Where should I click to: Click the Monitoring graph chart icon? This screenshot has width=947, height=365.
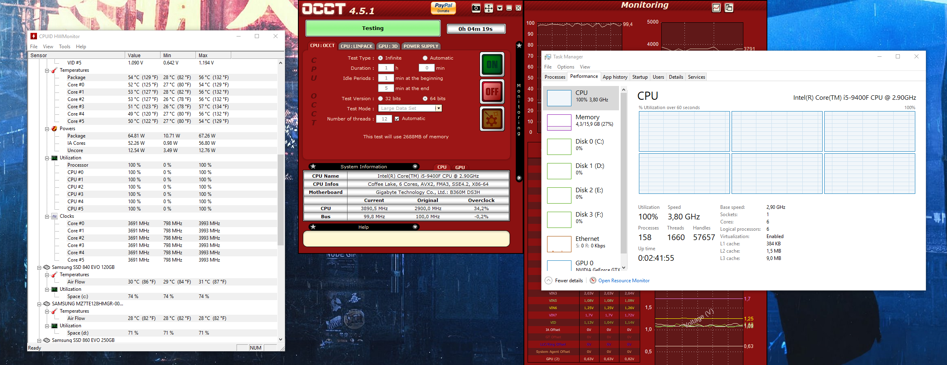[717, 8]
